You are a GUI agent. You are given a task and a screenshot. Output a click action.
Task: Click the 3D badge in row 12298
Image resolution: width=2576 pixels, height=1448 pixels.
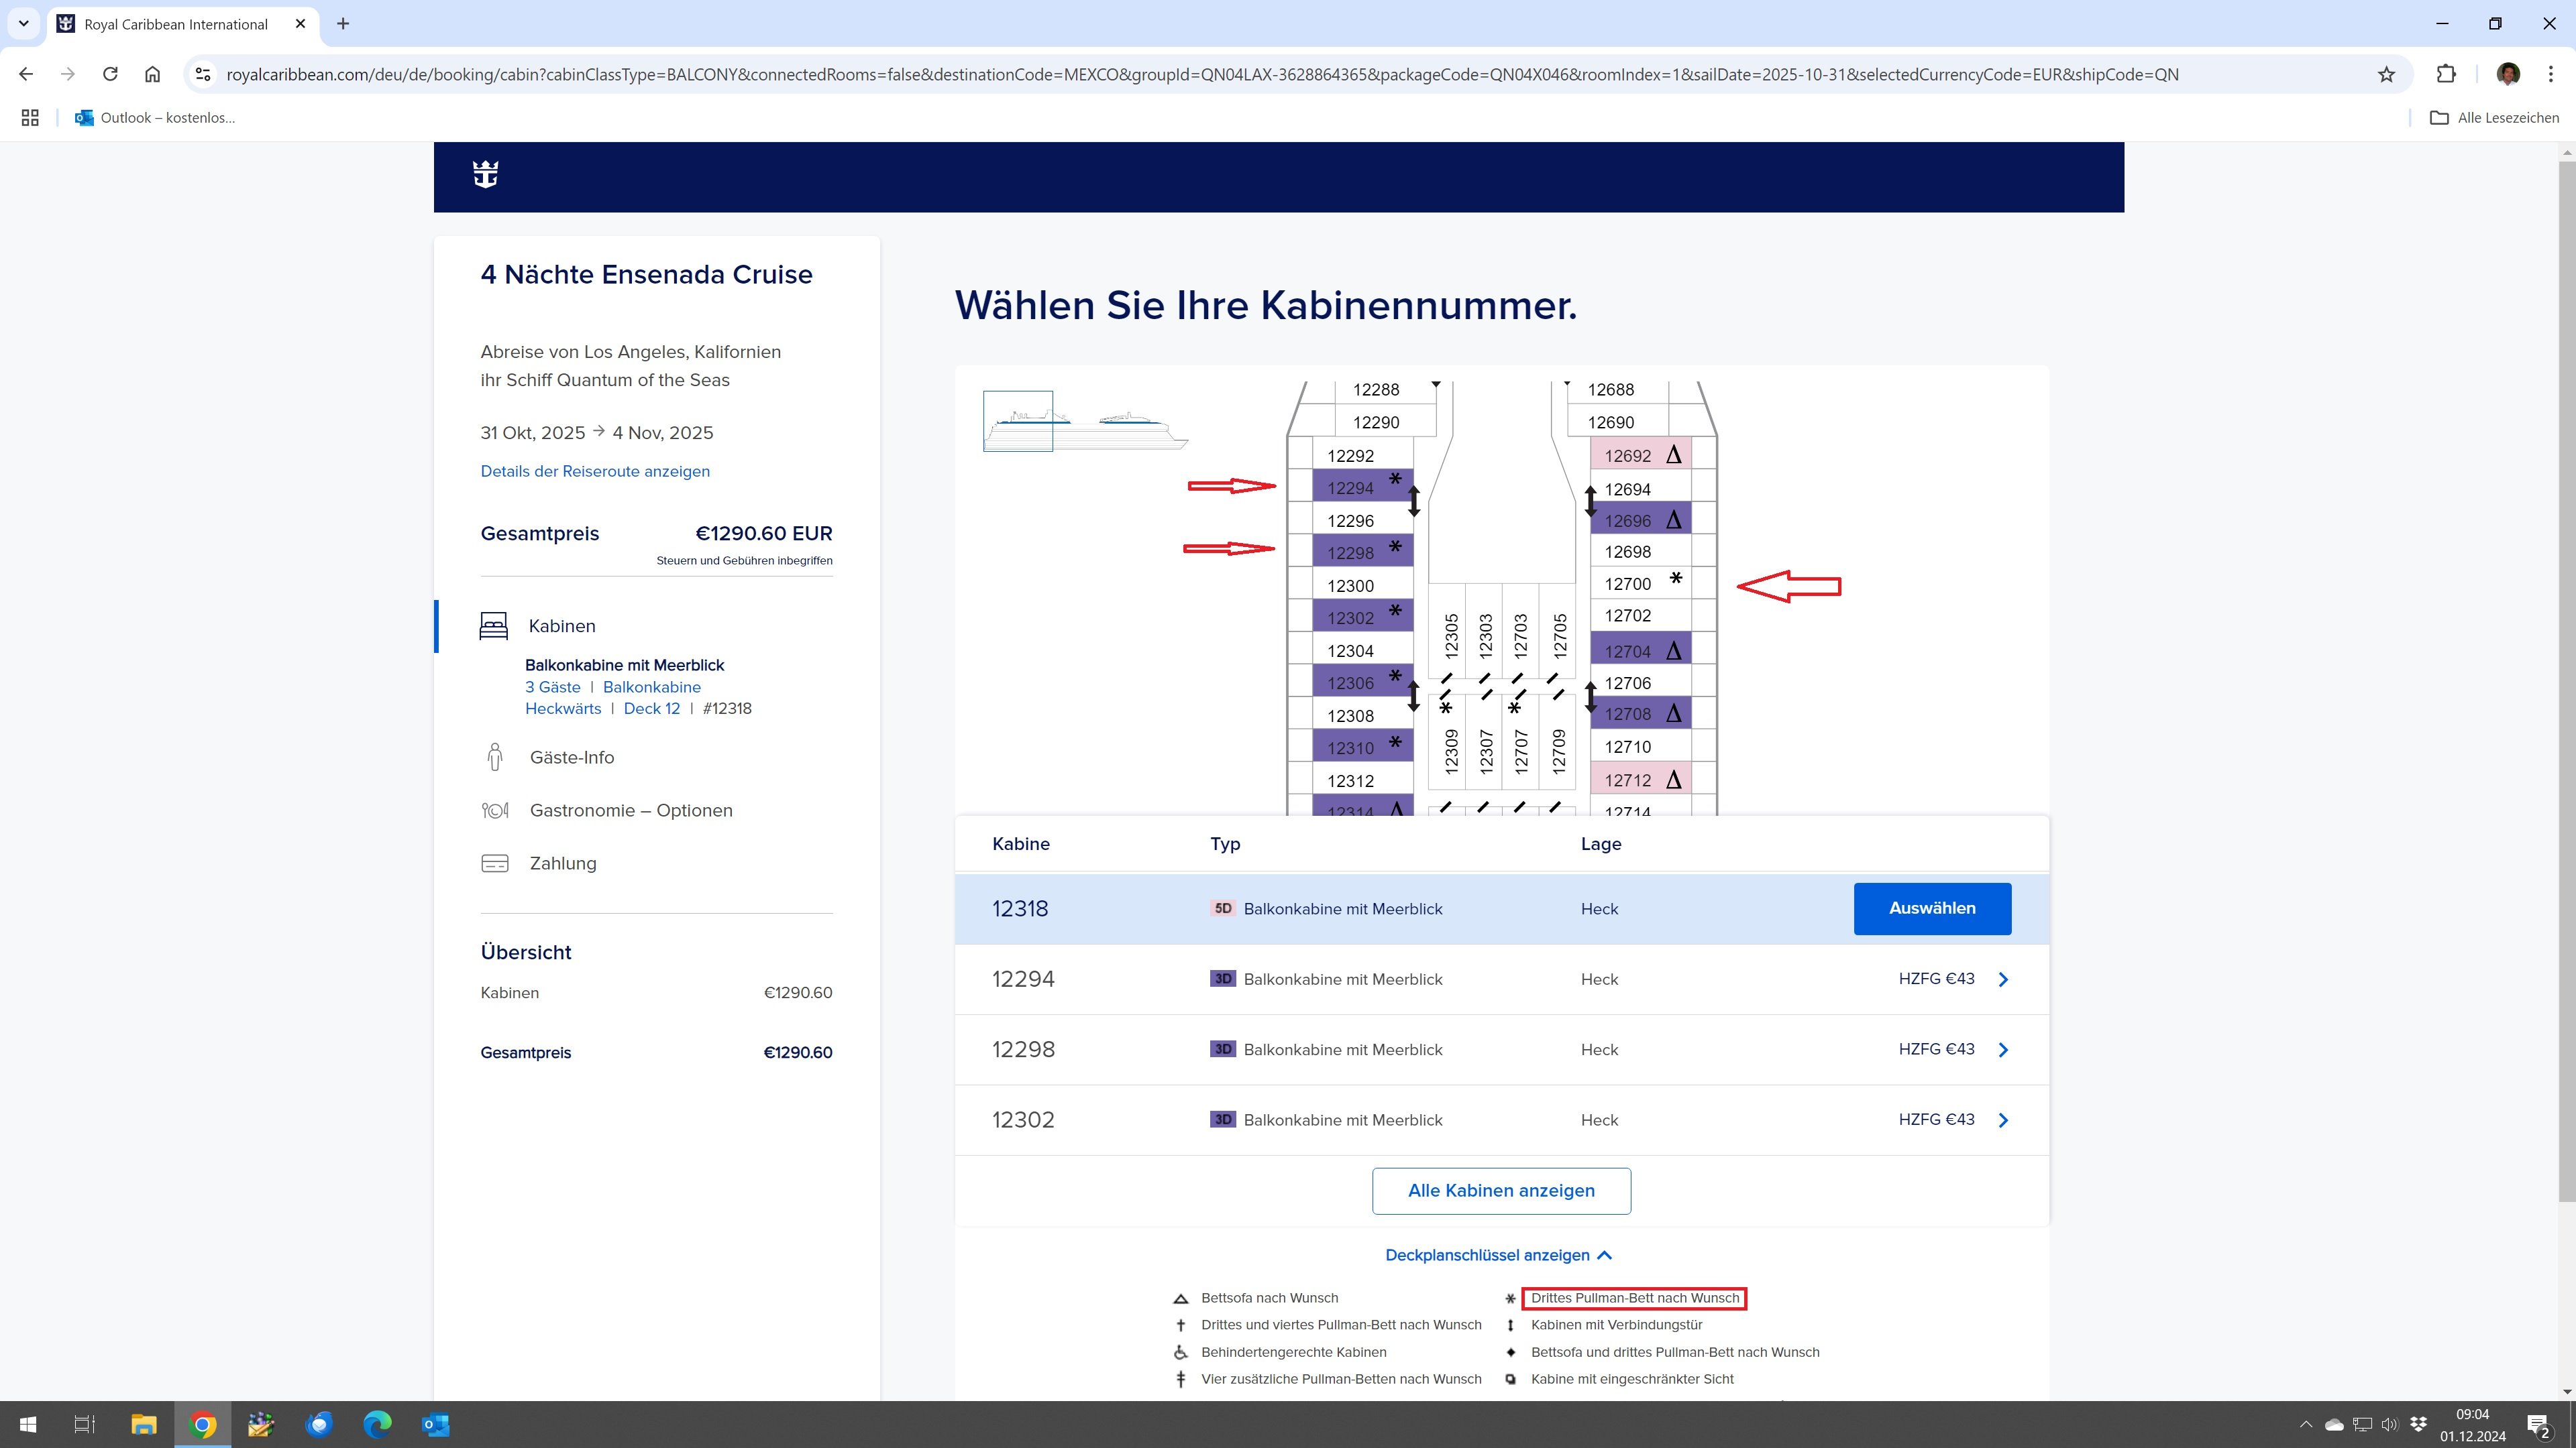(x=1222, y=1048)
